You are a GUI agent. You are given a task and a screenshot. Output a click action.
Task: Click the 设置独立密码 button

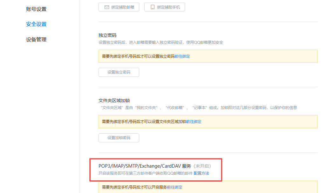(119, 72)
